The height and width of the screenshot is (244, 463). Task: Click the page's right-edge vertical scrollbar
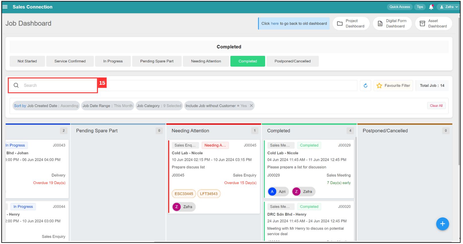click(458, 92)
